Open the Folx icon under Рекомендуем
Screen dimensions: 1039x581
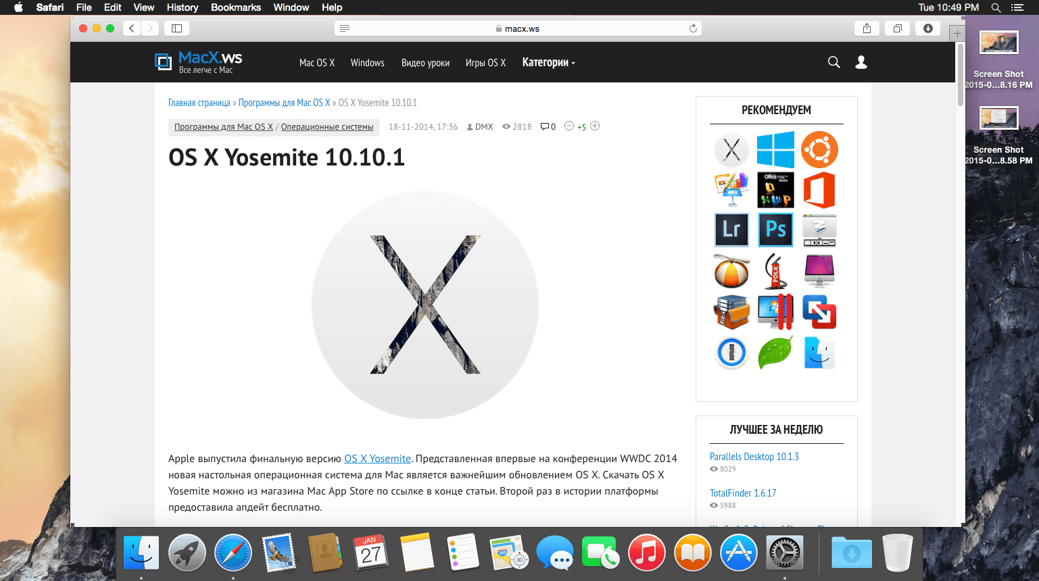[x=775, y=271]
